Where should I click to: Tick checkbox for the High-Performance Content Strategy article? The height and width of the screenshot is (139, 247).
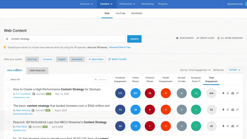coord(8,89)
